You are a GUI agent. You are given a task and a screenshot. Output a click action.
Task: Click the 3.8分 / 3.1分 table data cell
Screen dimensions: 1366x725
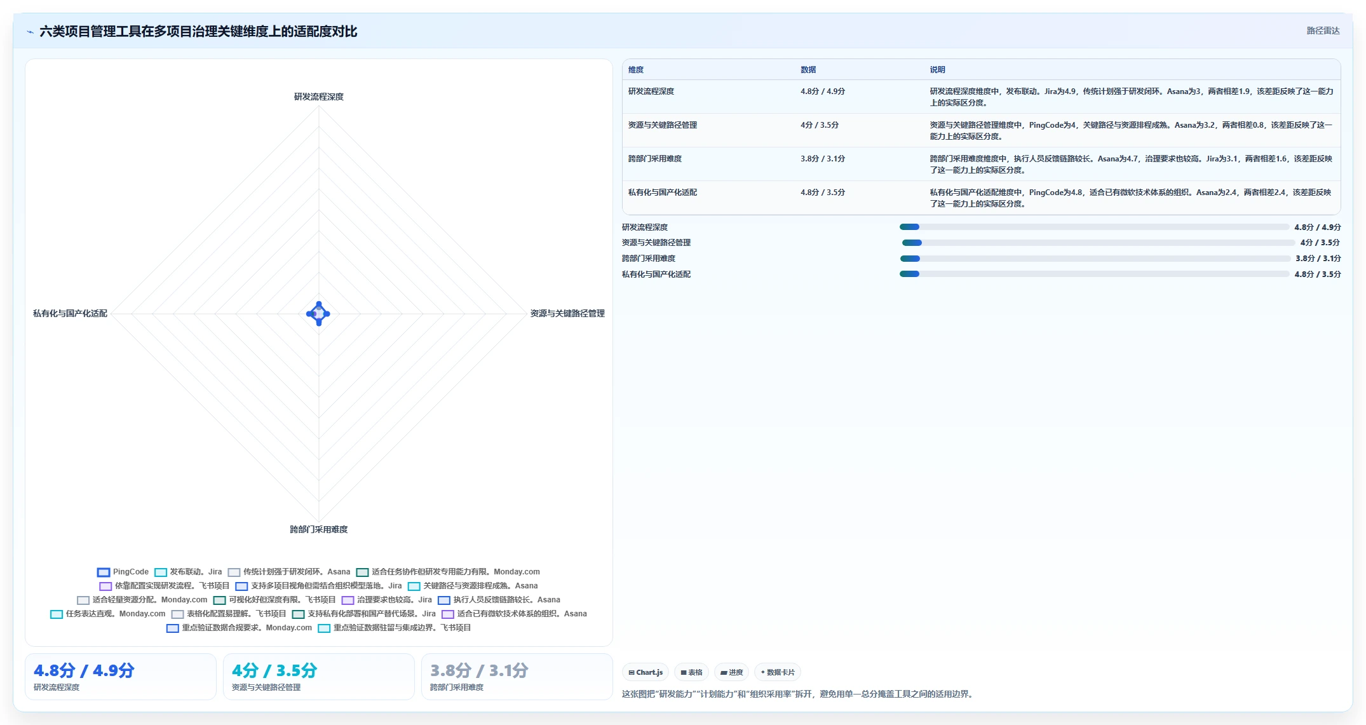point(823,159)
